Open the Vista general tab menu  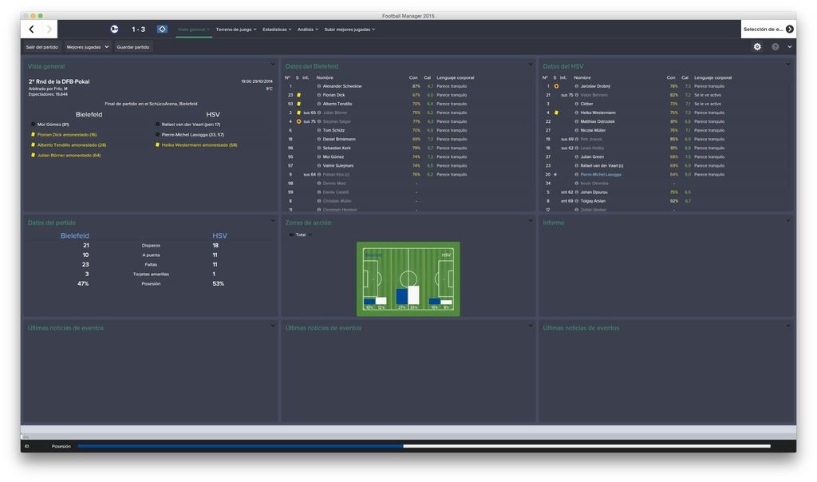click(x=193, y=30)
